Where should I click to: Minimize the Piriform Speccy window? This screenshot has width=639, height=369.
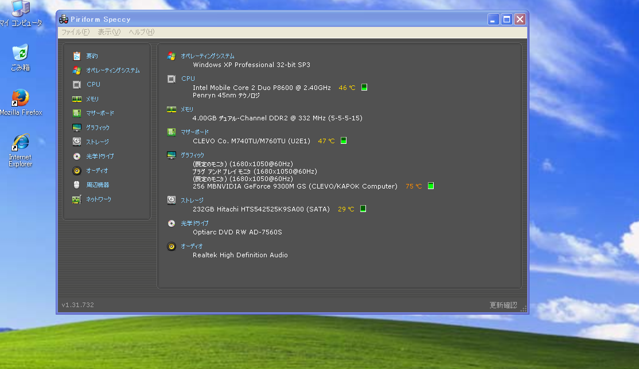(x=493, y=19)
